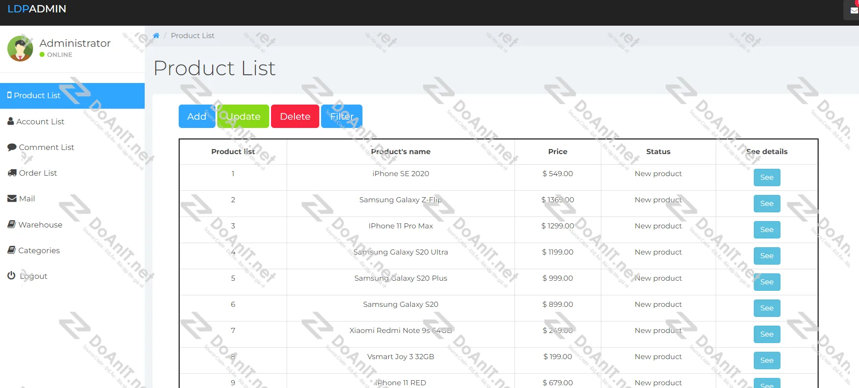View details of Samsung Galaxy S20 Ultra

[767, 256]
